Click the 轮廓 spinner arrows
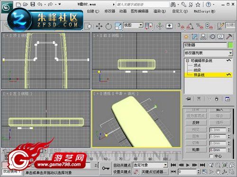The image size is (237, 177). click(229, 150)
